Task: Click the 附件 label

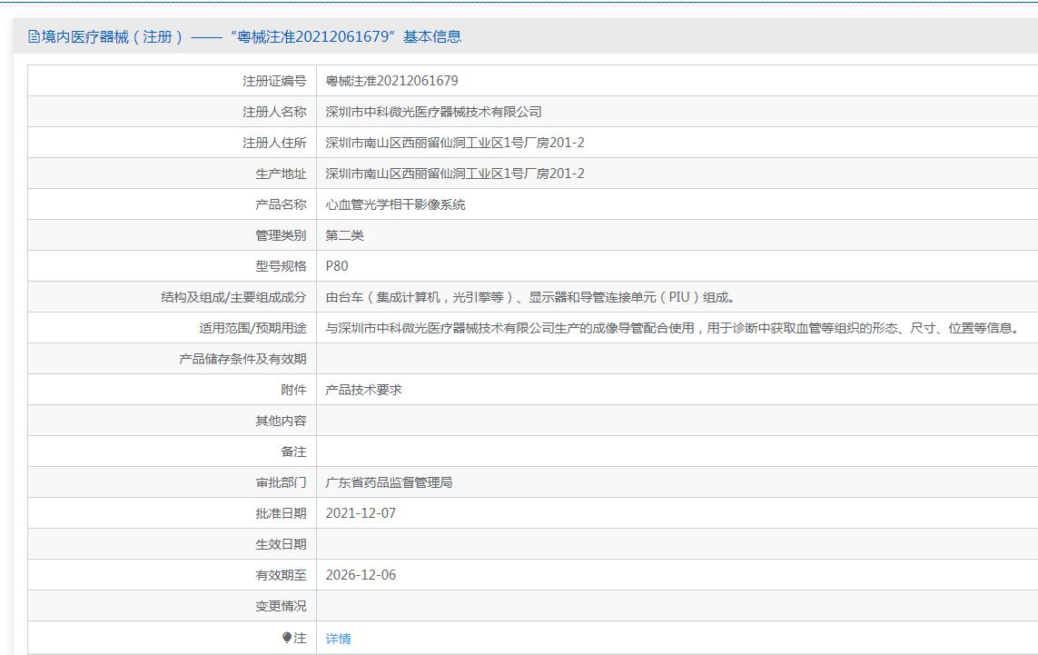Action: (293, 390)
